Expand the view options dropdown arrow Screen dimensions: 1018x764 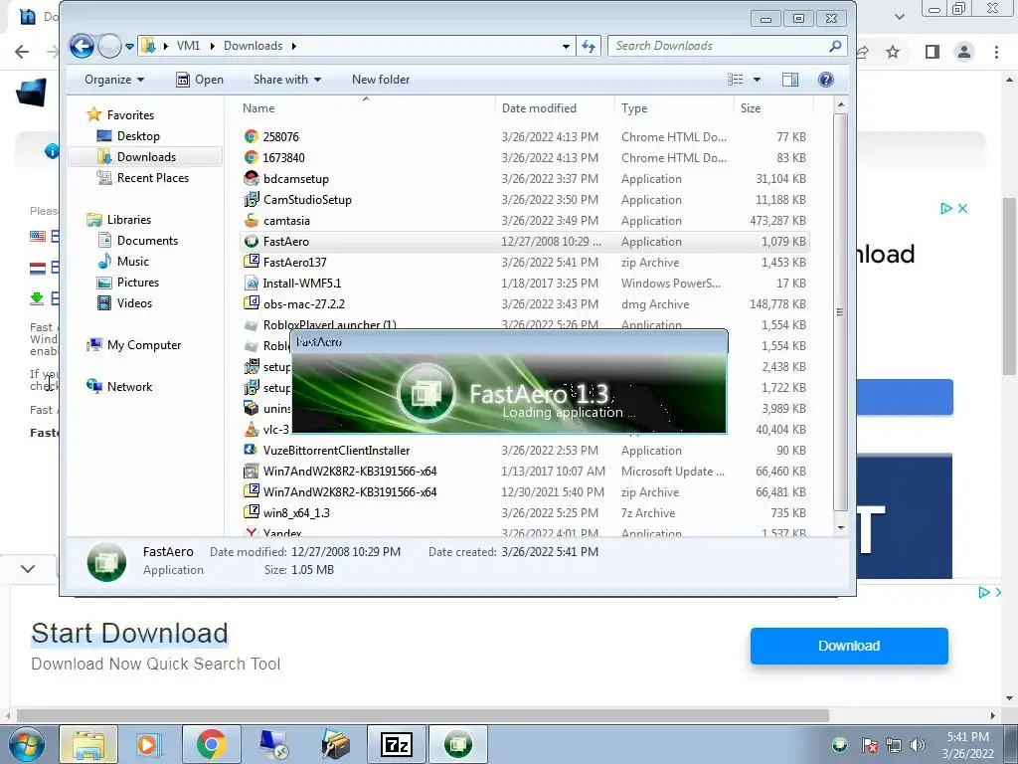tap(757, 80)
